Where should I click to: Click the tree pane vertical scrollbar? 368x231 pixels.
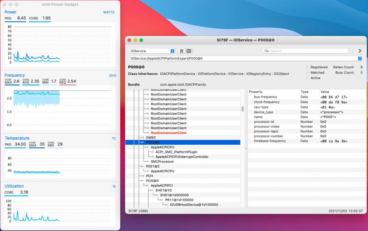[243, 109]
